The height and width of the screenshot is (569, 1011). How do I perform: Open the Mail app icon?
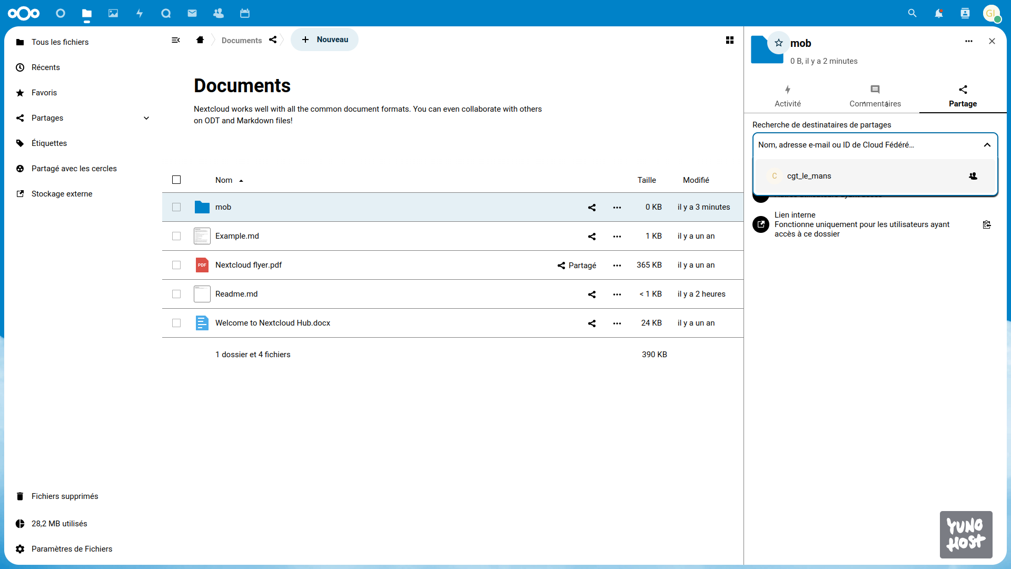[192, 13]
